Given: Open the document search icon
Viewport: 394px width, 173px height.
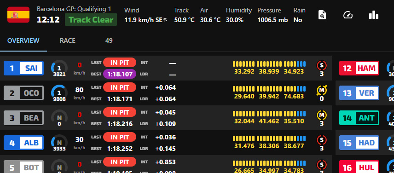Looking at the screenshot, I should point(322,15).
